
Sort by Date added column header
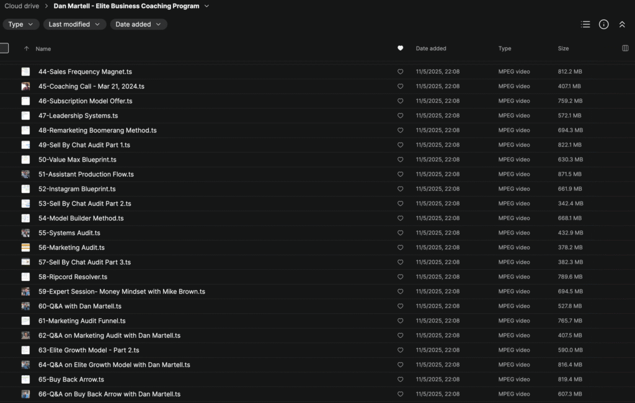click(431, 48)
